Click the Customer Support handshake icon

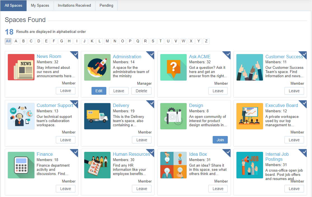[21, 116]
